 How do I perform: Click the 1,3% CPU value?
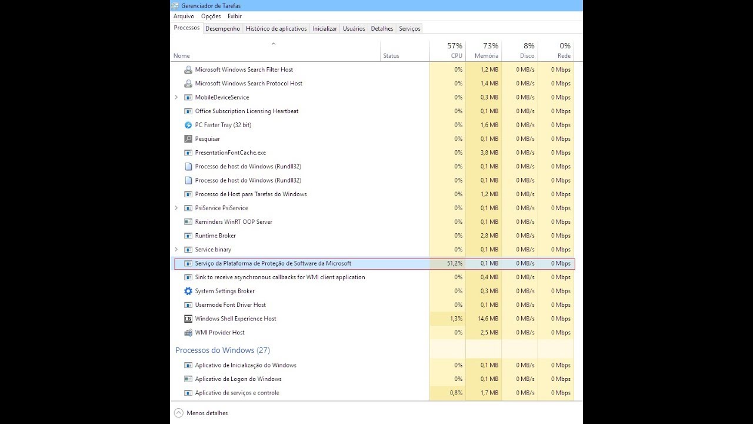[456, 319]
